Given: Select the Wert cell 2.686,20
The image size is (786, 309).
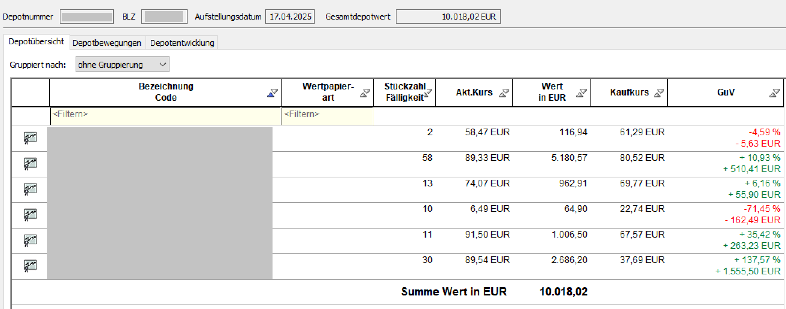Looking at the screenshot, I should [x=569, y=260].
